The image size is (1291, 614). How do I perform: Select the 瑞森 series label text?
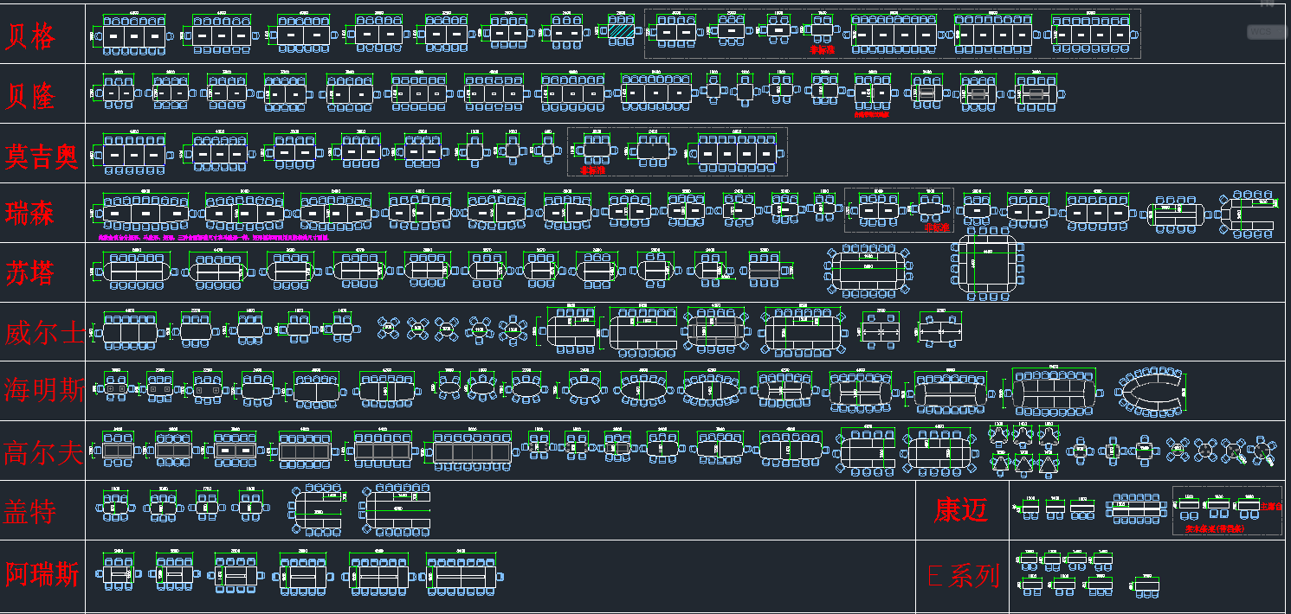(31, 214)
